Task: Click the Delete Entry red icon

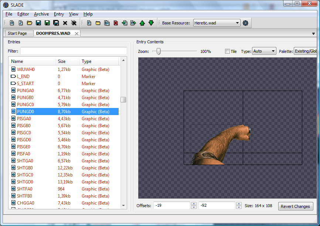Action: click(116, 23)
